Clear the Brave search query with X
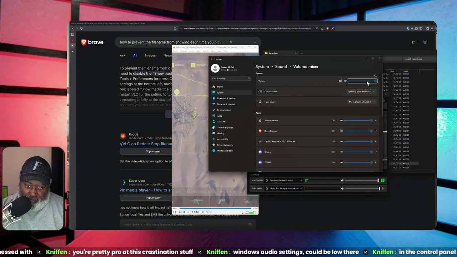Viewport: 457px width, 257px height. click(x=231, y=42)
